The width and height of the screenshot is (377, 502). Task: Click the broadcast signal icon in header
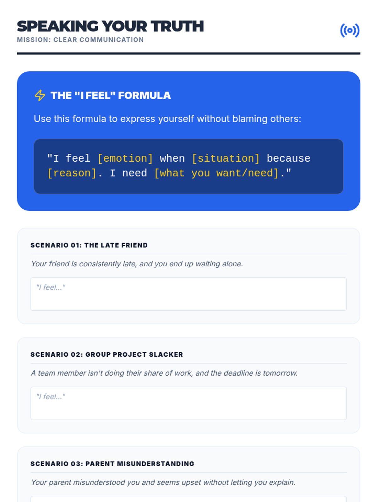[x=350, y=30]
